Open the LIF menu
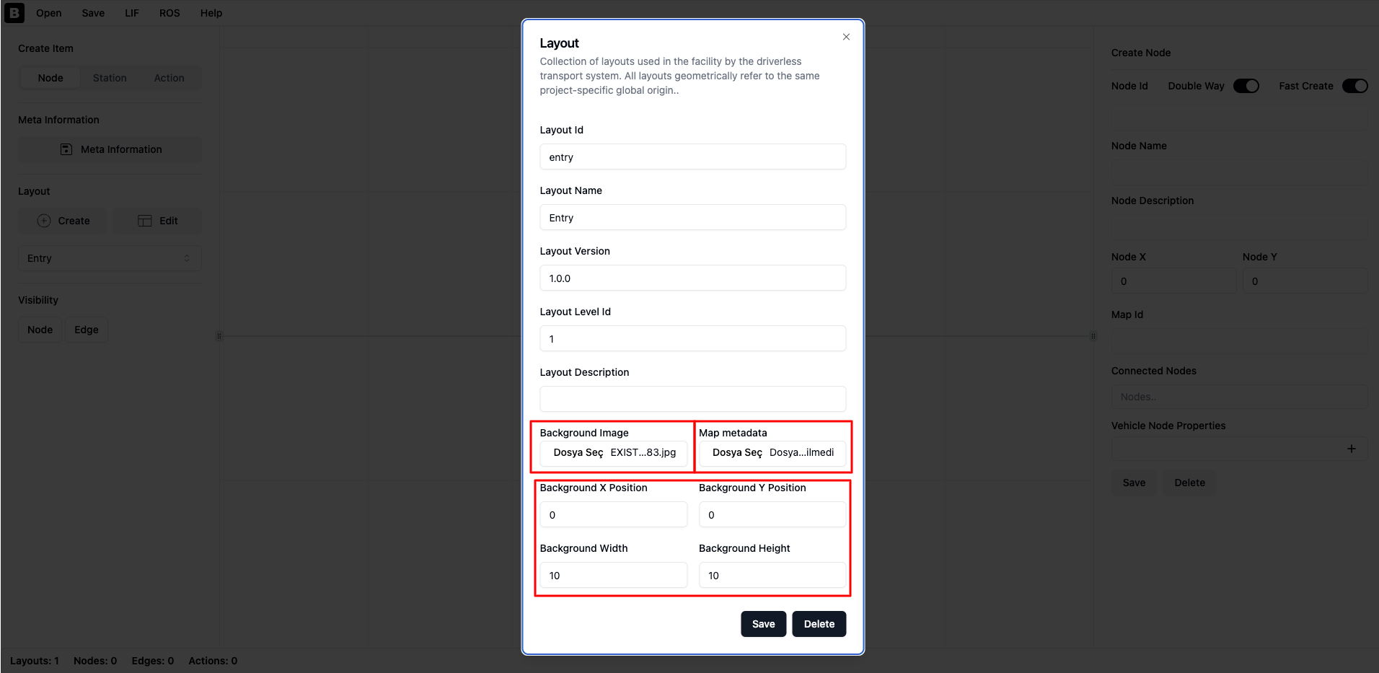 [132, 13]
